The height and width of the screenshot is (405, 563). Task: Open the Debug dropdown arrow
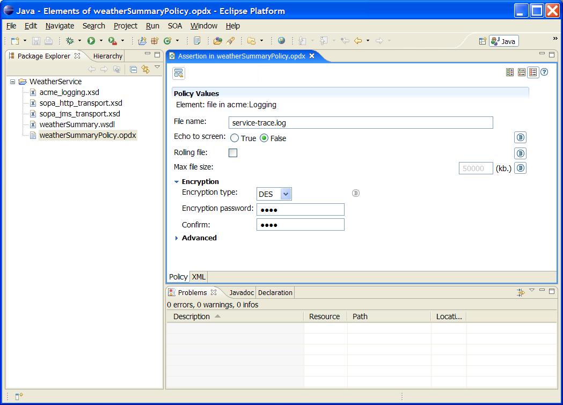click(x=80, y=41)
